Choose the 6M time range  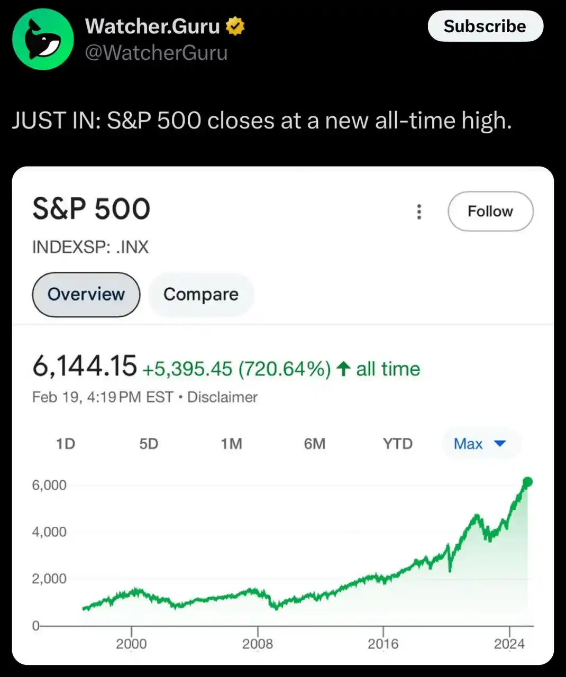tap(315, 443)
